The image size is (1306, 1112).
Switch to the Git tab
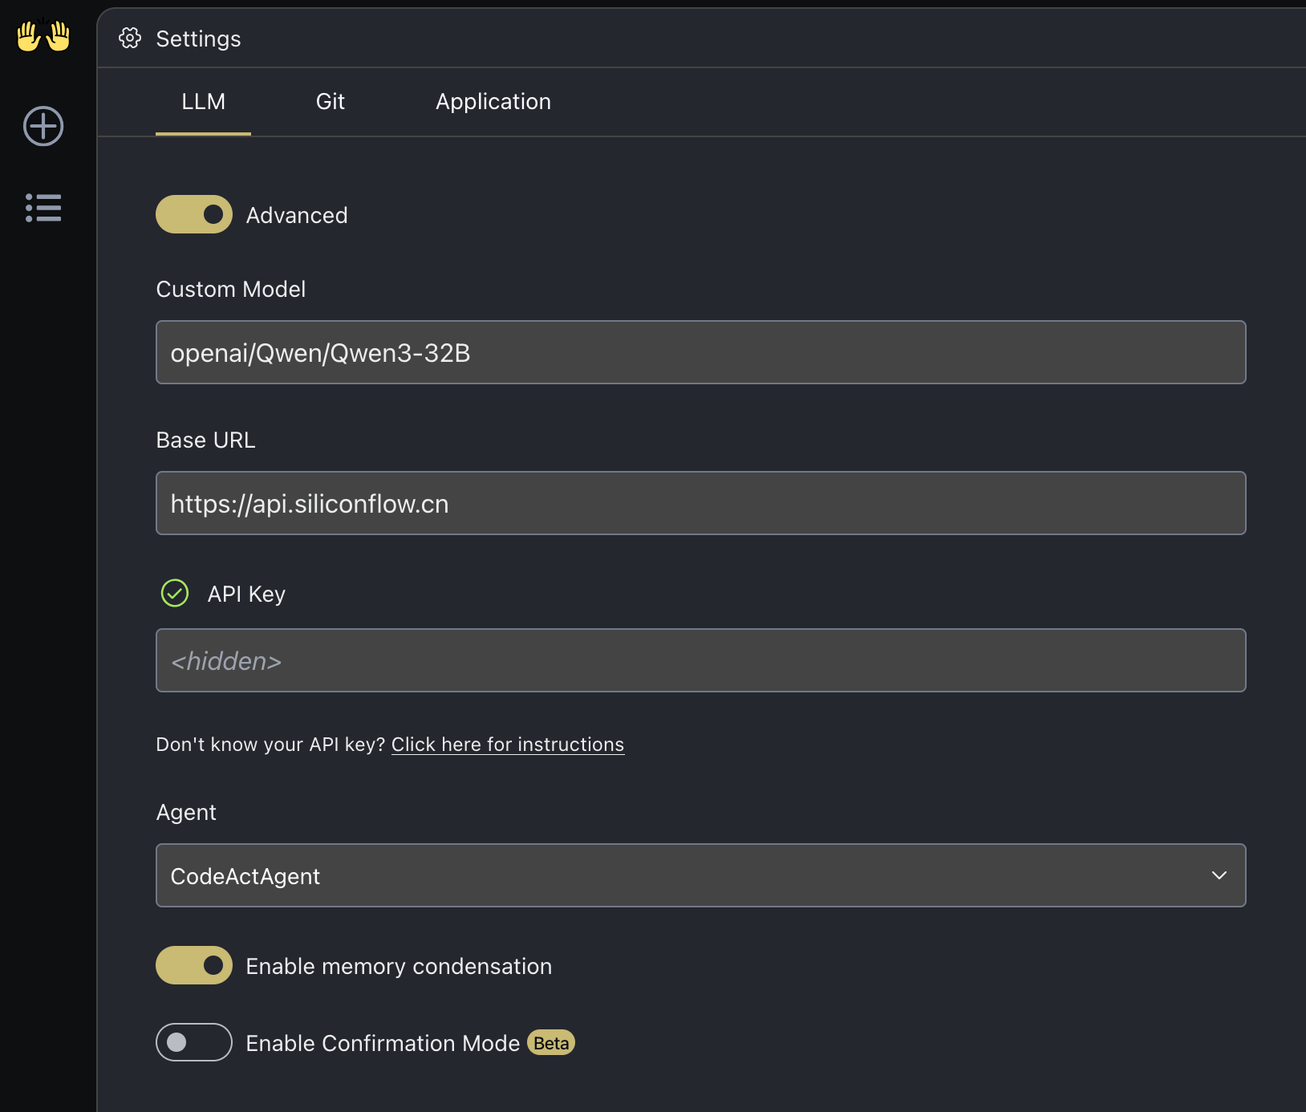[x=331, y=101]
